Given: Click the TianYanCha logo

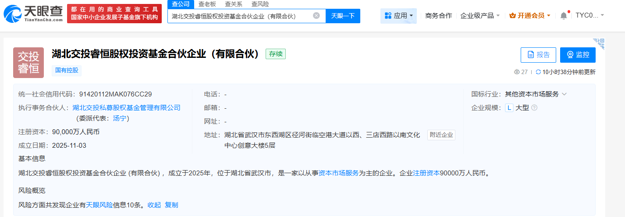Looking at the screenshot, I should [33, 14].
